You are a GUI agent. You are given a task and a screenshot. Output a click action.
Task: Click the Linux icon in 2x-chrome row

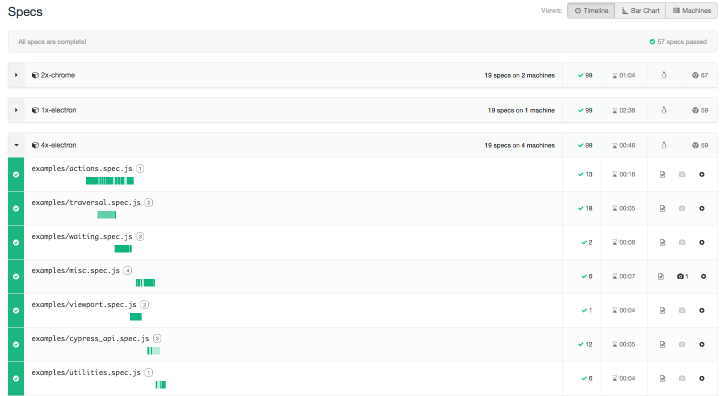click(664, 75)
